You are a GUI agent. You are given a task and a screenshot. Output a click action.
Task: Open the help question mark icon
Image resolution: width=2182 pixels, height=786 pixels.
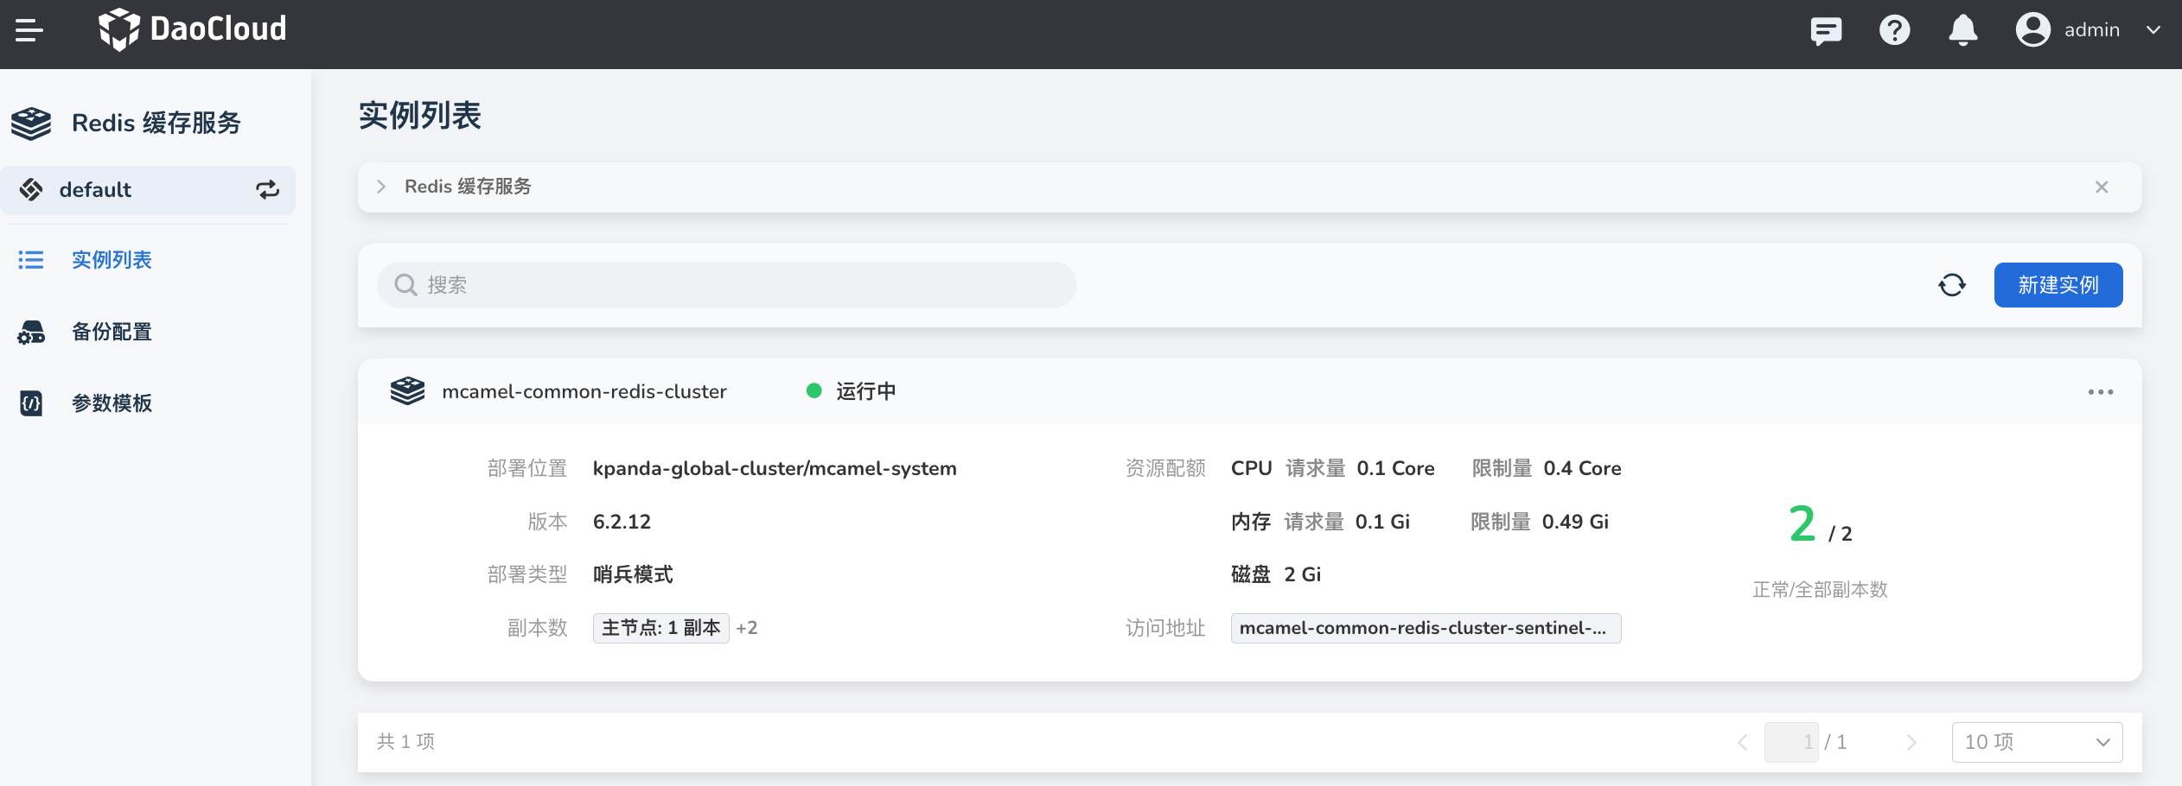coord(1894,30)
